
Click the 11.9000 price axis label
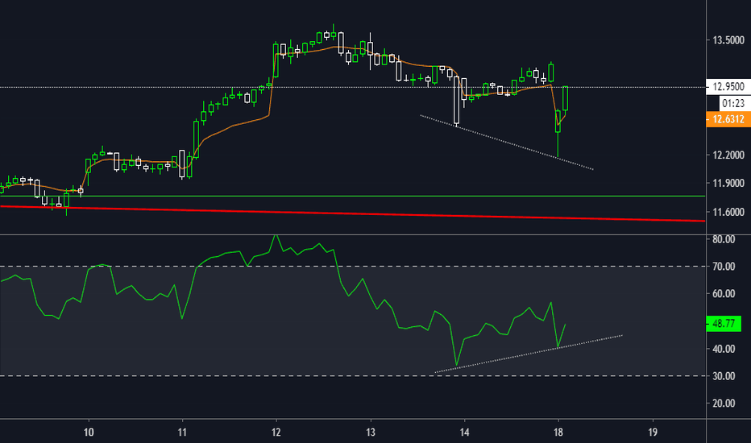coord(728,183)
